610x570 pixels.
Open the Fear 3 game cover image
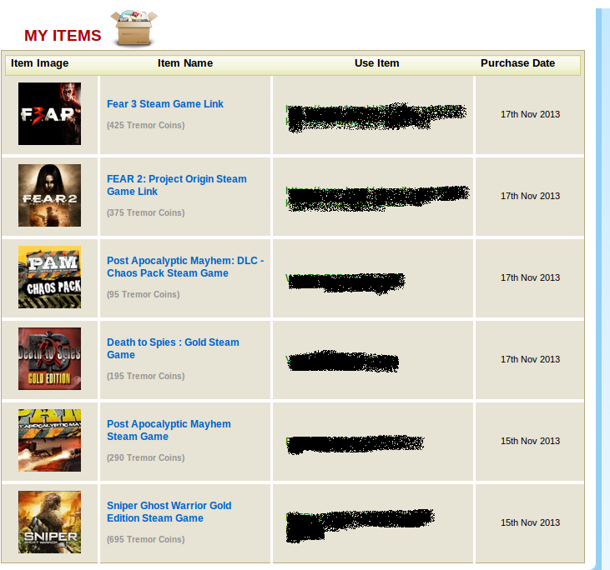(x=49, y=114)
